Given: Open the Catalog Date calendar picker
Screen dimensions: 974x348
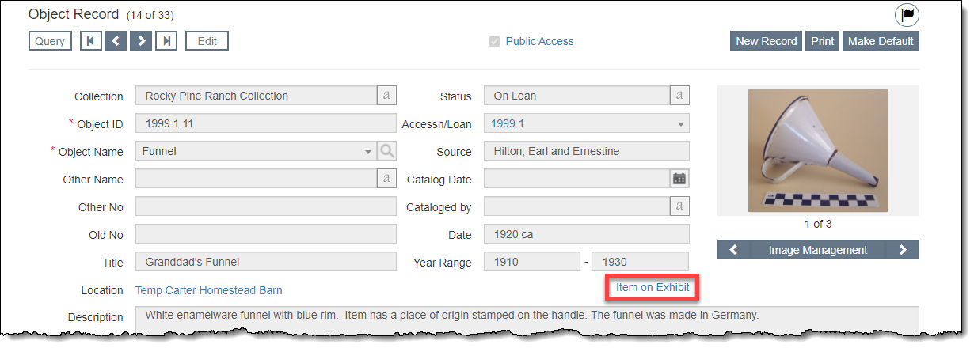Looking at the screenshot, I should click(679, 179).
